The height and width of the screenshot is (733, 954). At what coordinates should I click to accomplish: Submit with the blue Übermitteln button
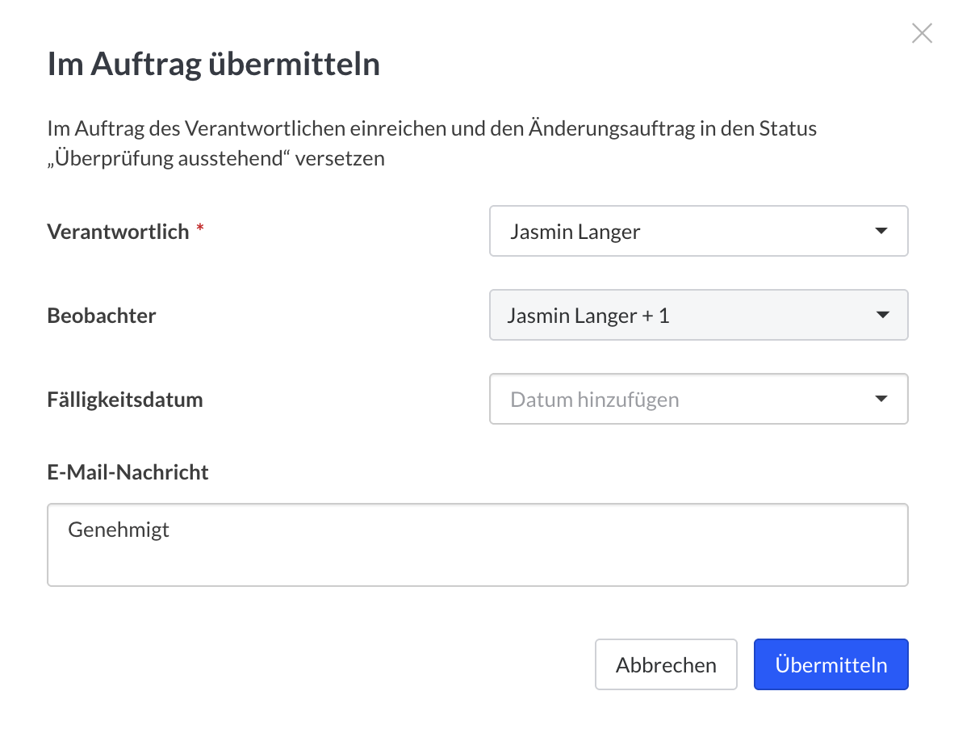(831, 664)
